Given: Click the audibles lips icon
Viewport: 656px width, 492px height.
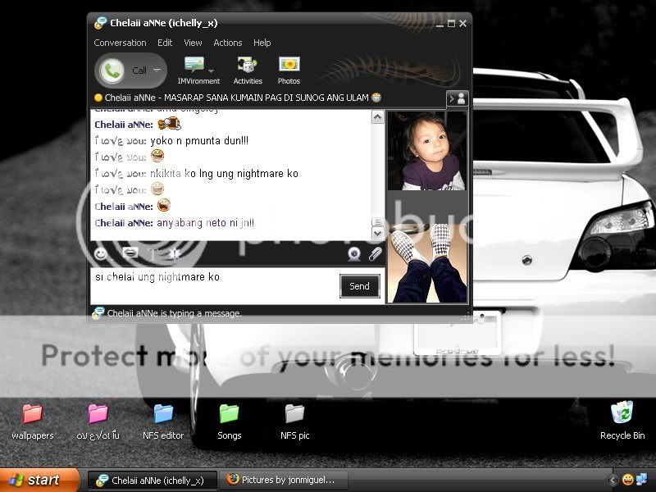Looking at the screenshot, I should 130,254.
